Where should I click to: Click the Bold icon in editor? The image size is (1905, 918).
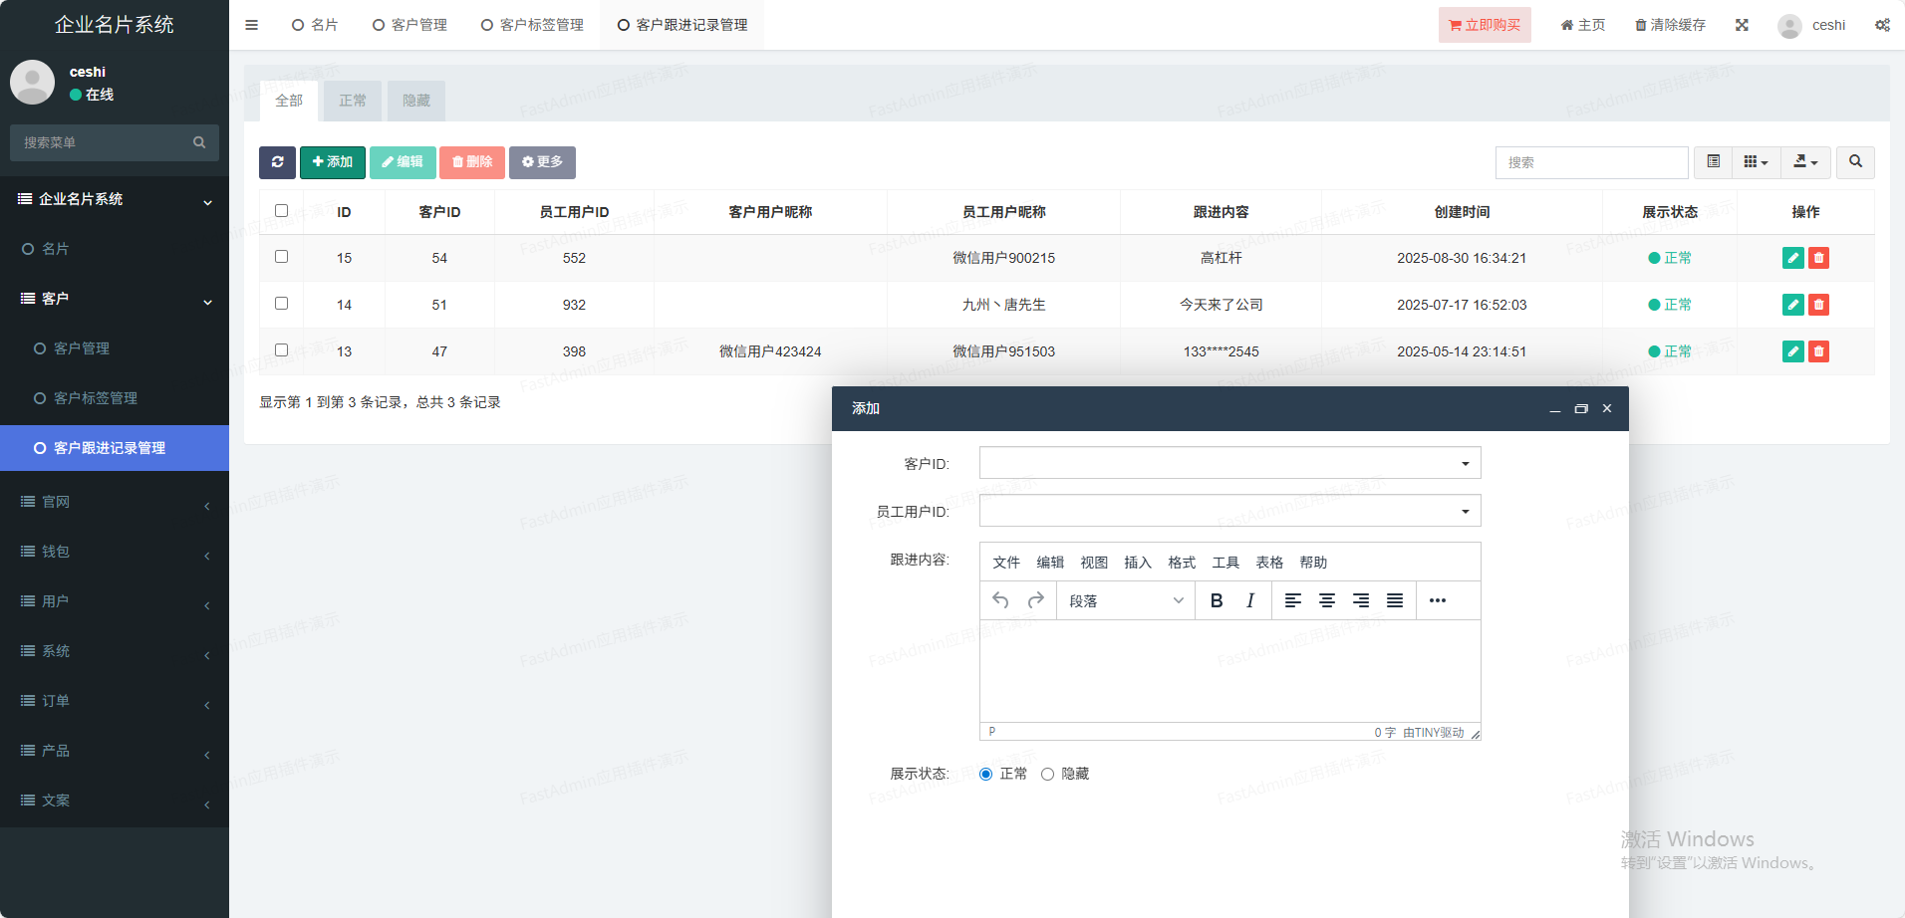[x=1217, y=600]
